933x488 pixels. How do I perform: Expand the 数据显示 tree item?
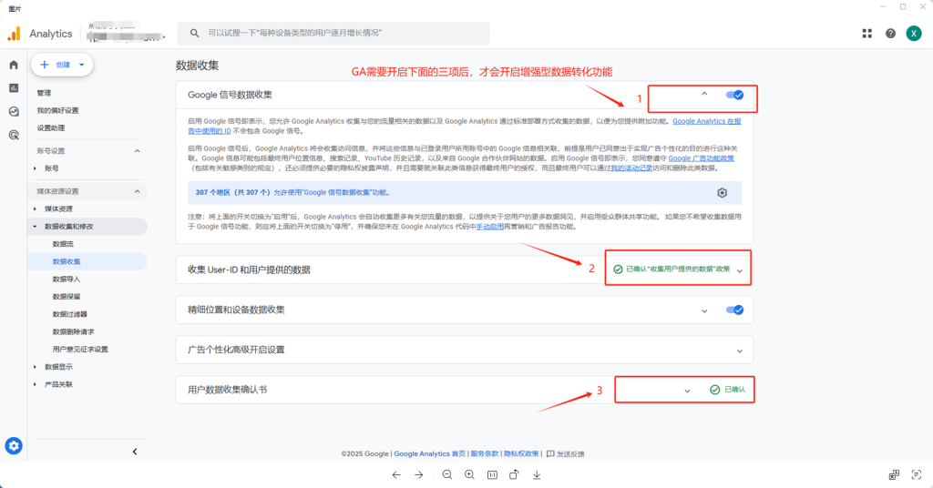coord(35,367)
